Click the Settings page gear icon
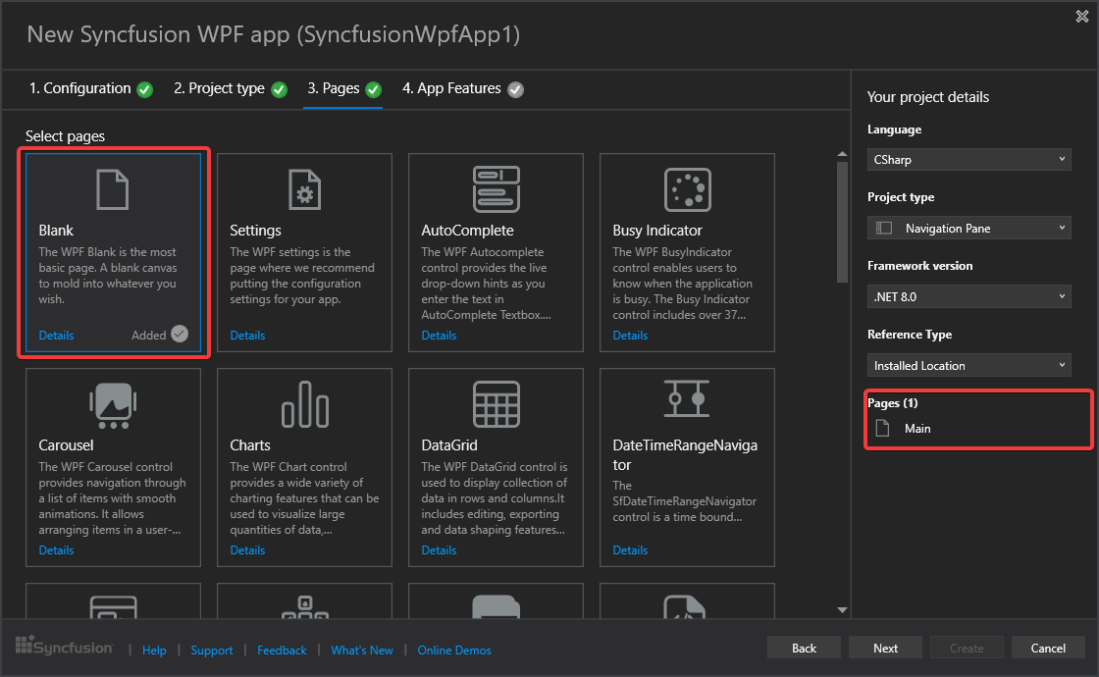Screen dimensions: 1099x677 click(x=304, y=189)
